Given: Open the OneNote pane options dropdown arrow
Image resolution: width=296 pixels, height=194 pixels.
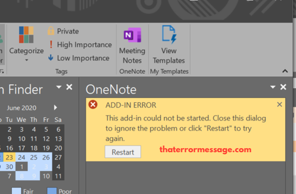Looking at the screenshot, I should coord(273,87).
